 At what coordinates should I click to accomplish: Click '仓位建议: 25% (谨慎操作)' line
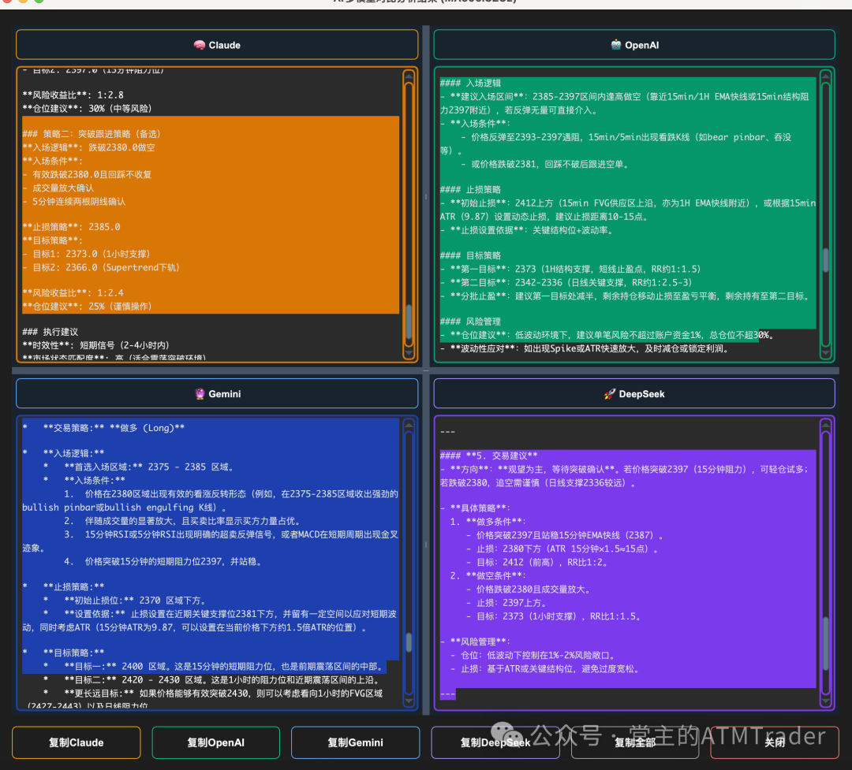pyautogui.click(x=87, y=307)
